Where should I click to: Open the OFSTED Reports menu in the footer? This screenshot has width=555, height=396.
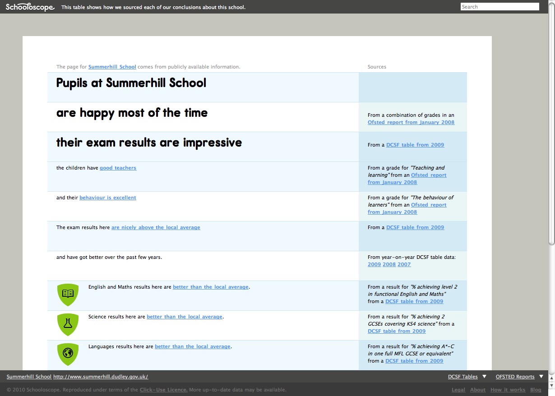(x=515, y=377)
